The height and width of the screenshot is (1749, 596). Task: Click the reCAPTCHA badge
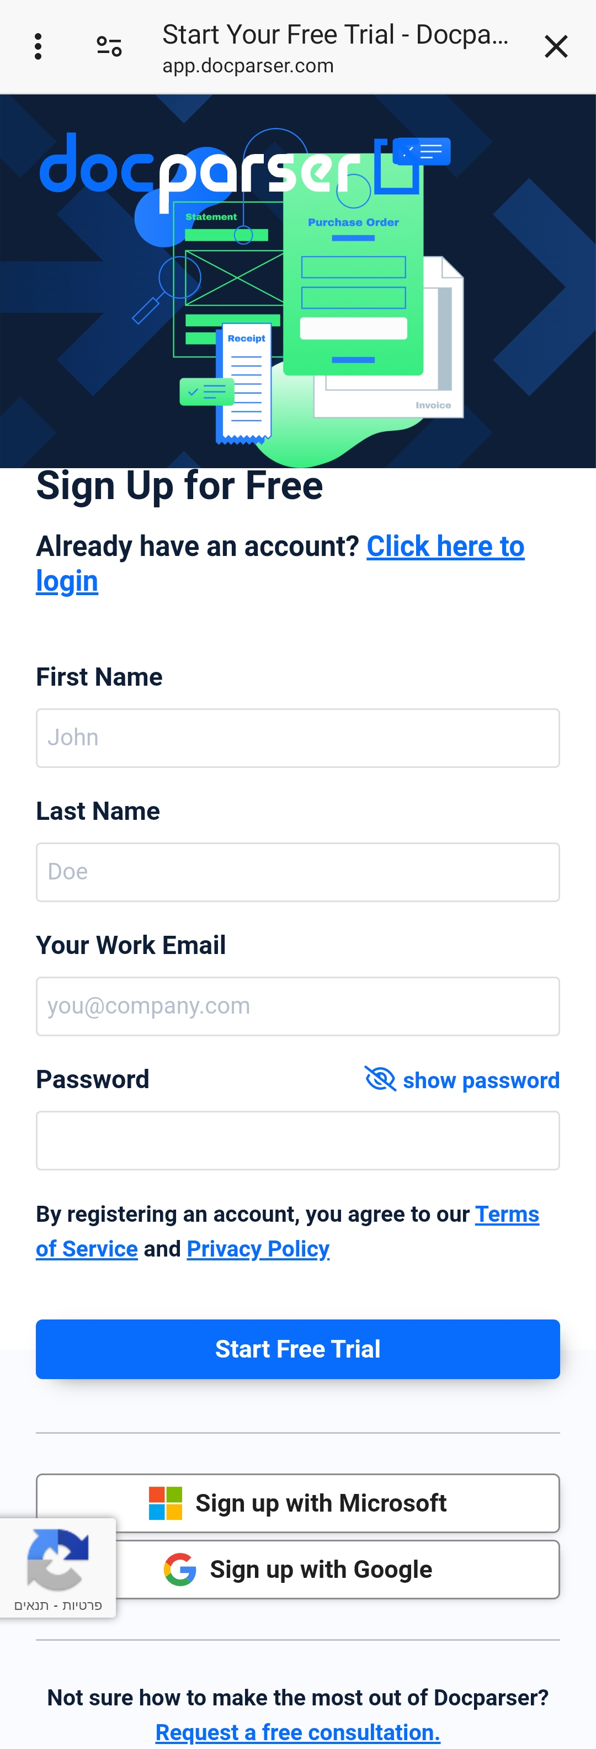tap(58, 1568)
